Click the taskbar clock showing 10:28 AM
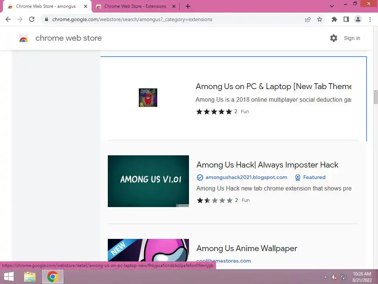This screenshot has height=284, width=378. pyautogui.click(x=362, y=277)
